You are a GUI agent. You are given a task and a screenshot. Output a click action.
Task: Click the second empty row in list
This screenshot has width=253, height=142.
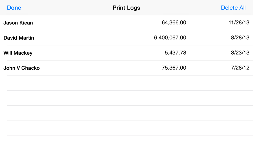click(126, 98)
